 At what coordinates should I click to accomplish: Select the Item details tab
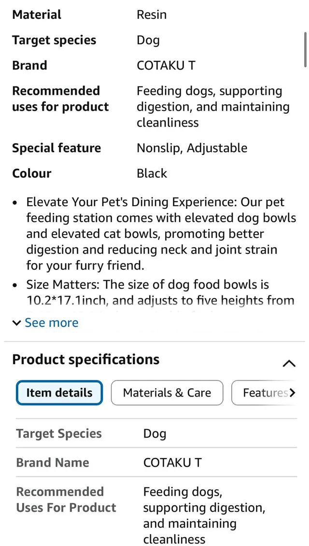[59, 393]
